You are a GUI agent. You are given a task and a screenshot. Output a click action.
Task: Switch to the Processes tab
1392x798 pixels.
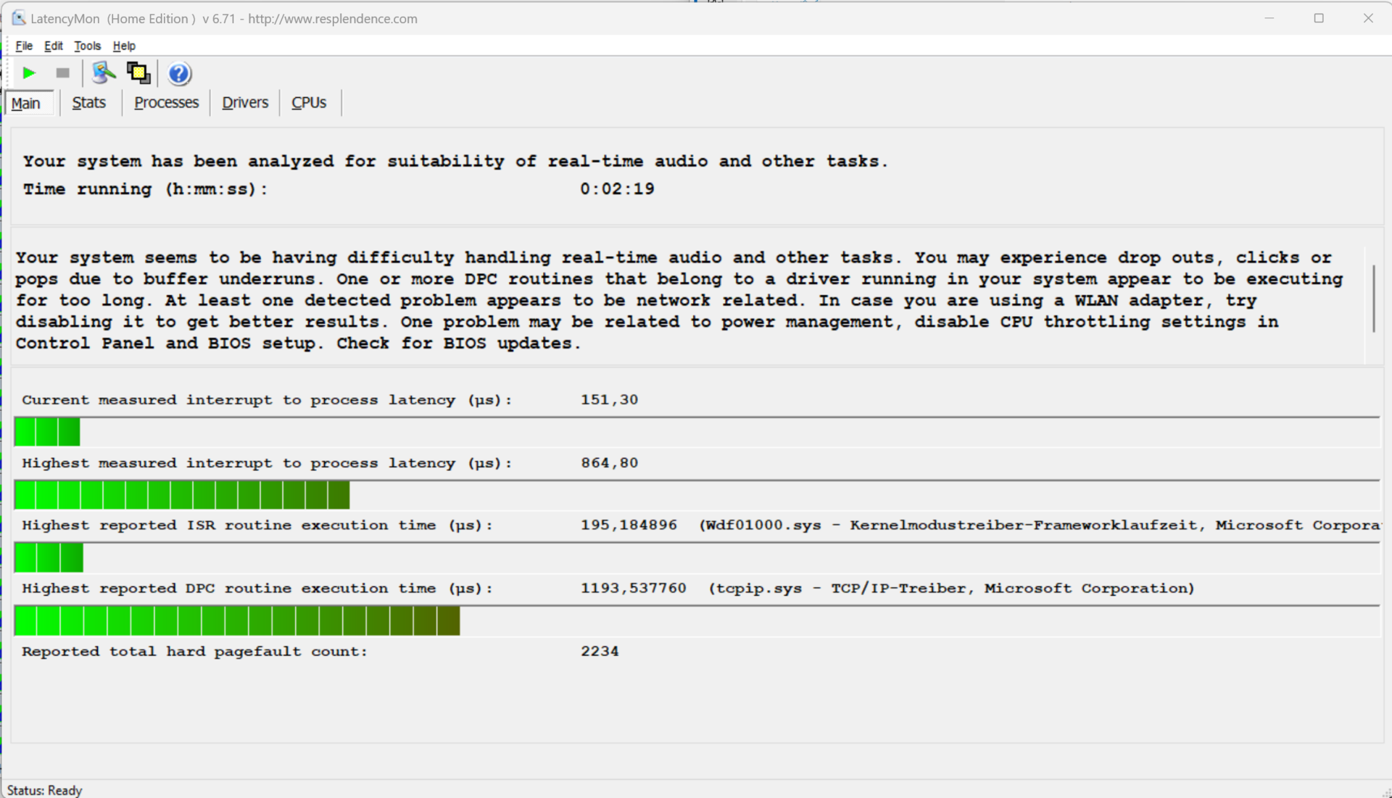[x=166, y=103]
